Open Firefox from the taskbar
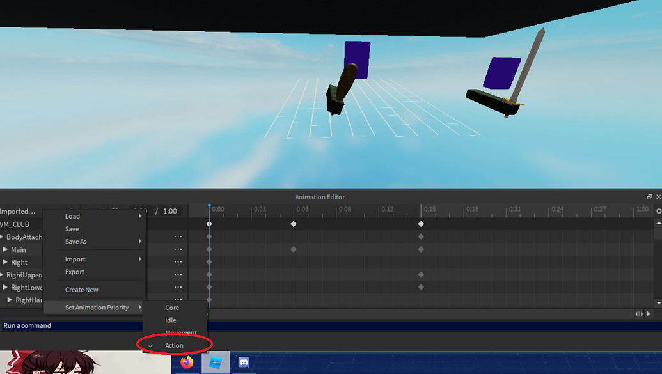The image size is (662, 374). [187, 362]
